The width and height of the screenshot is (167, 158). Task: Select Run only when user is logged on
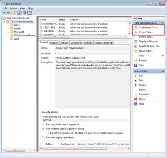tap(43, 125)
